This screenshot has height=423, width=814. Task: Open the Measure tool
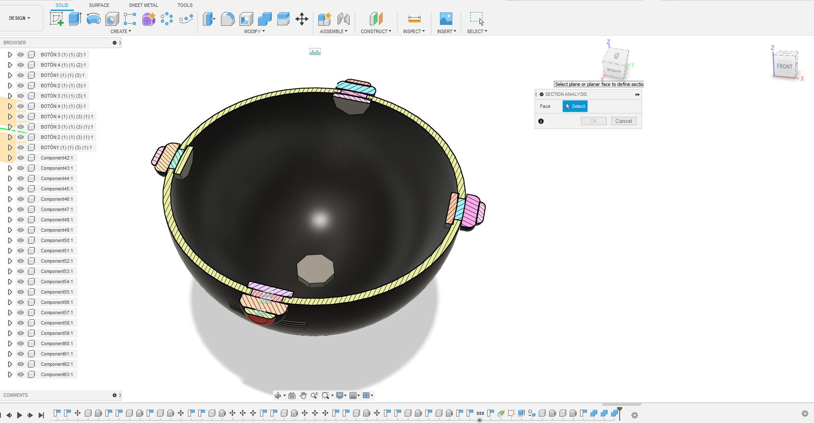pos(414,19)
